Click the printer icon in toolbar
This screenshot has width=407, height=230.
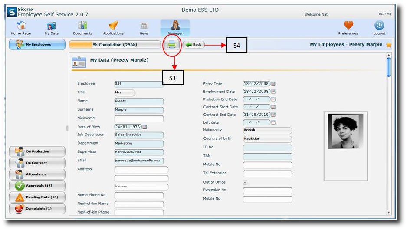(172, 45)
